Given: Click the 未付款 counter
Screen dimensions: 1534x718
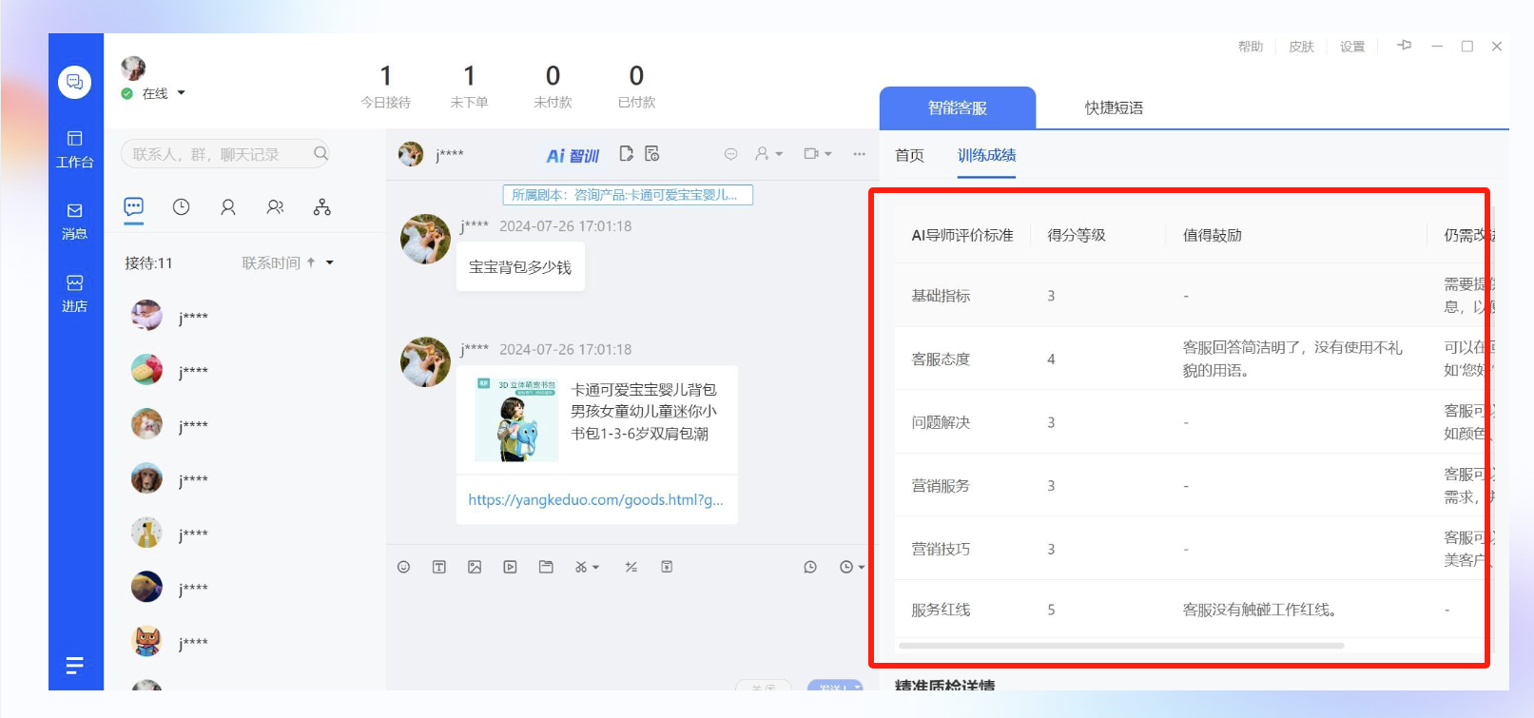Looking at the screenshot, I should pyautogui.click(x=553, y=86).
